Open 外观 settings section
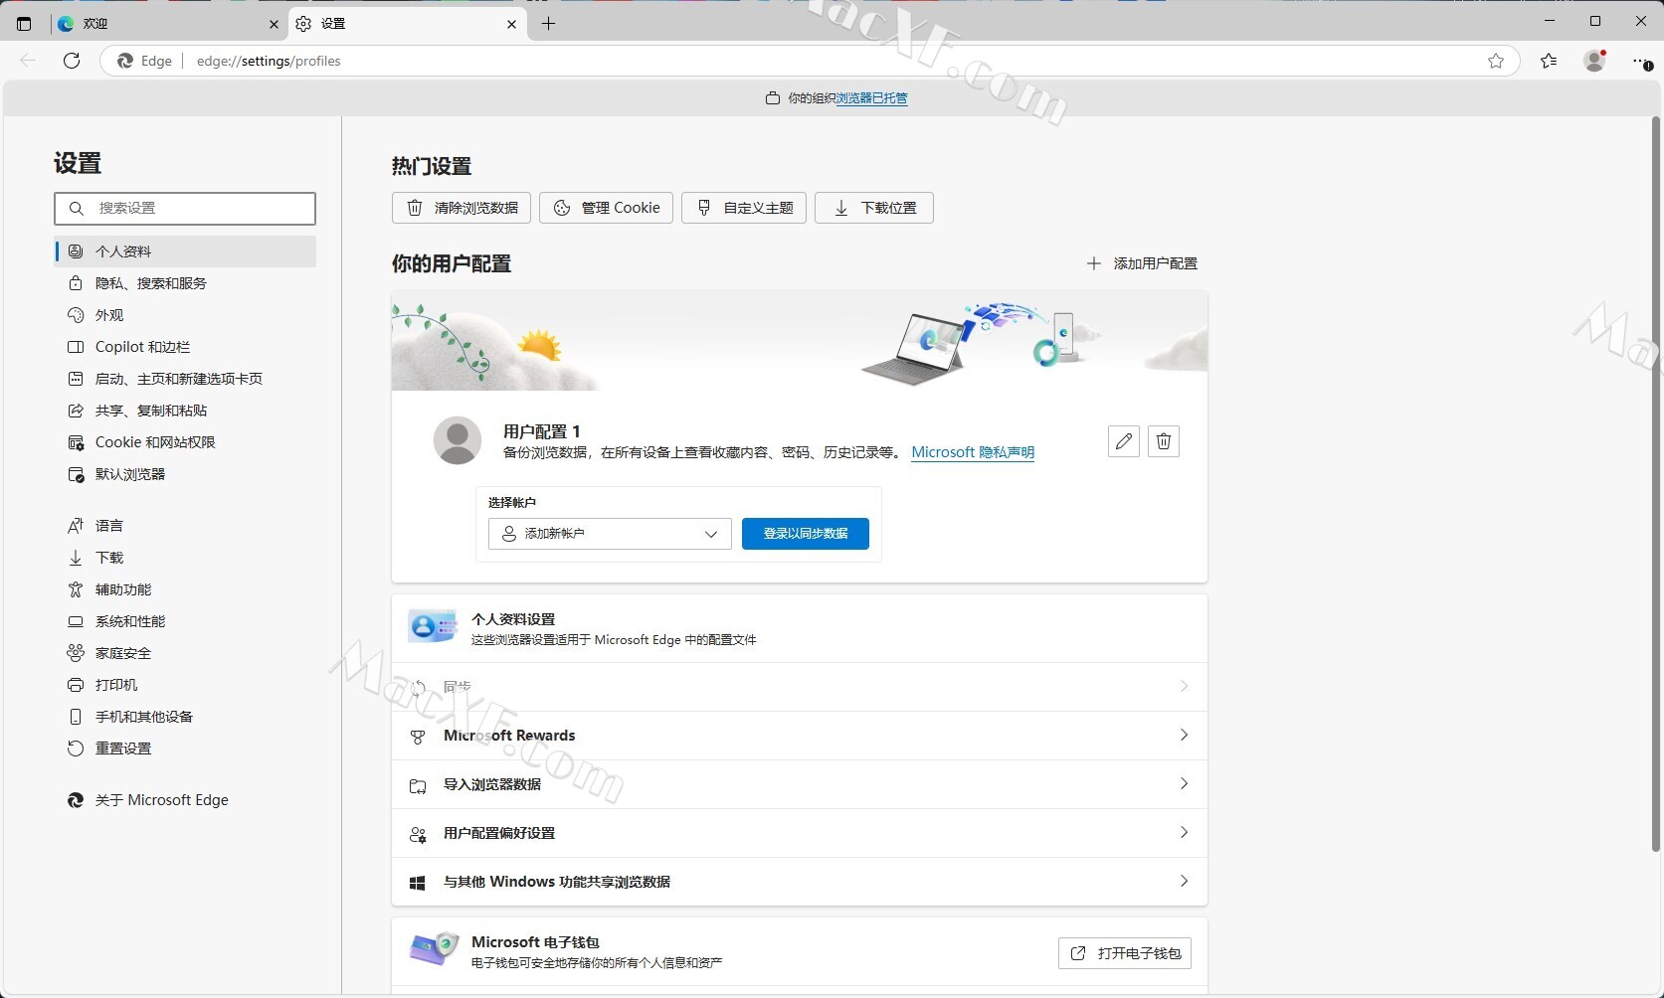Screen dimensions: 1664x998 [186, 315]
